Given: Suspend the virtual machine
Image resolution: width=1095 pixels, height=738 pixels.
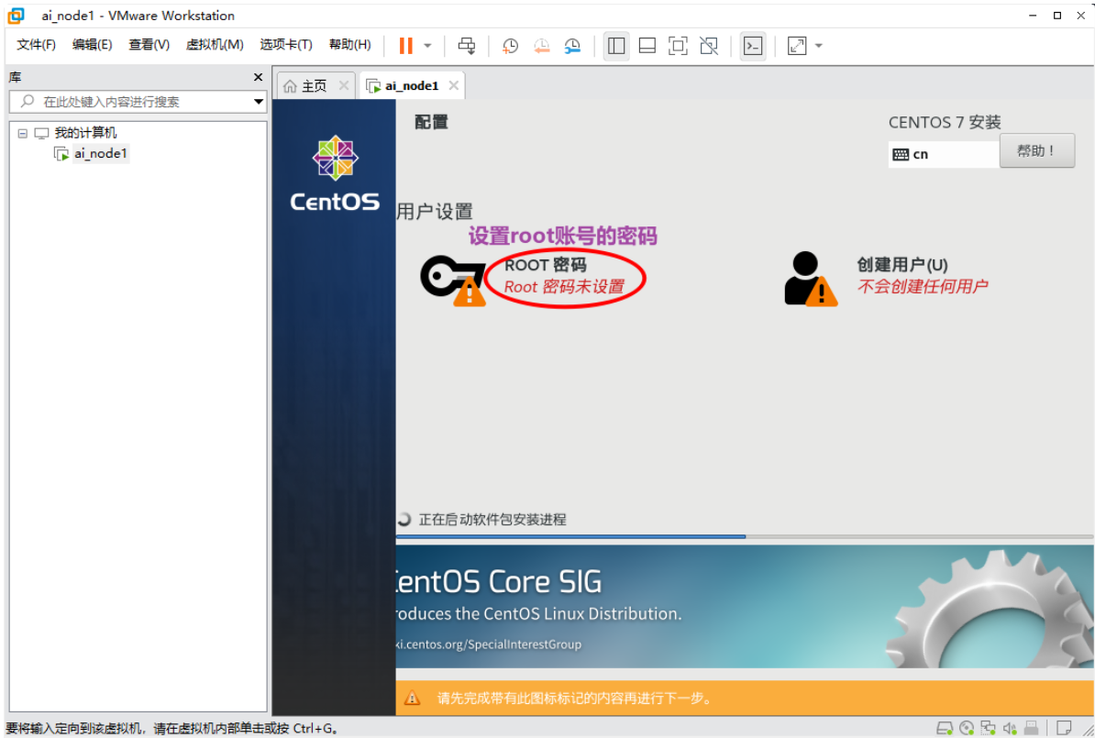Looking at the screenshot, I should click(x=404, y=45).
